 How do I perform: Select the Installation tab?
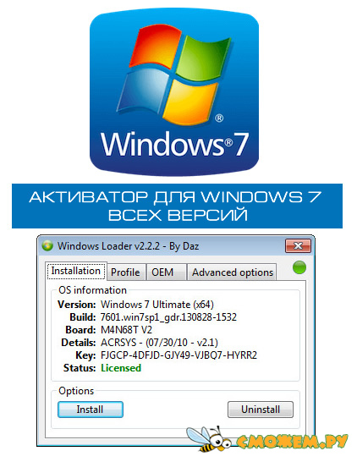coord(76,271)
